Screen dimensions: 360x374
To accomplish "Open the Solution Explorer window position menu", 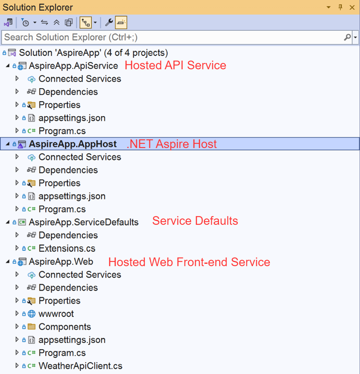I will point(329,7).
